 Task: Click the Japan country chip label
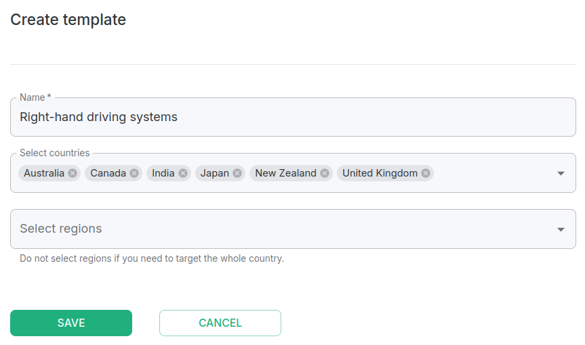click(215, 173)
